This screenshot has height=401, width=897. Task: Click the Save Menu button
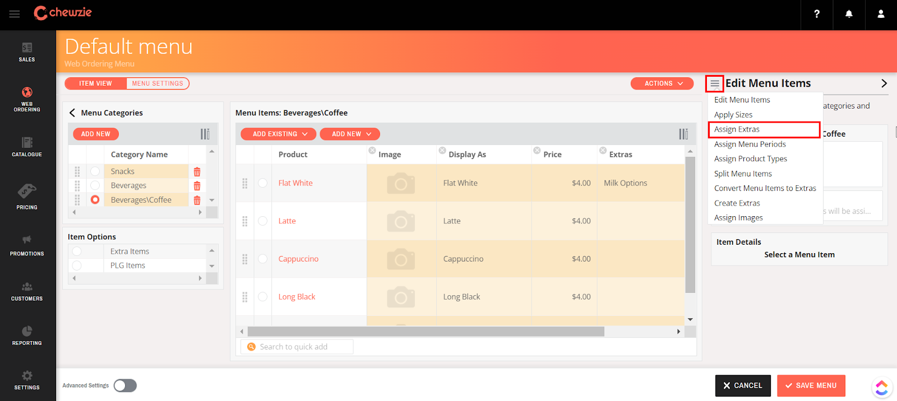click(811, 386)
